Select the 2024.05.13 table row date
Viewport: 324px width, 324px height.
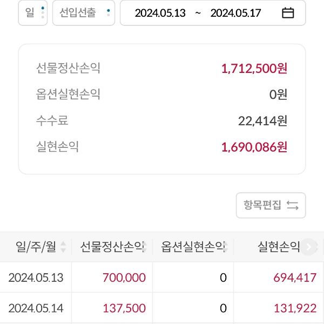pyautogui.click(x=36, y=278)
